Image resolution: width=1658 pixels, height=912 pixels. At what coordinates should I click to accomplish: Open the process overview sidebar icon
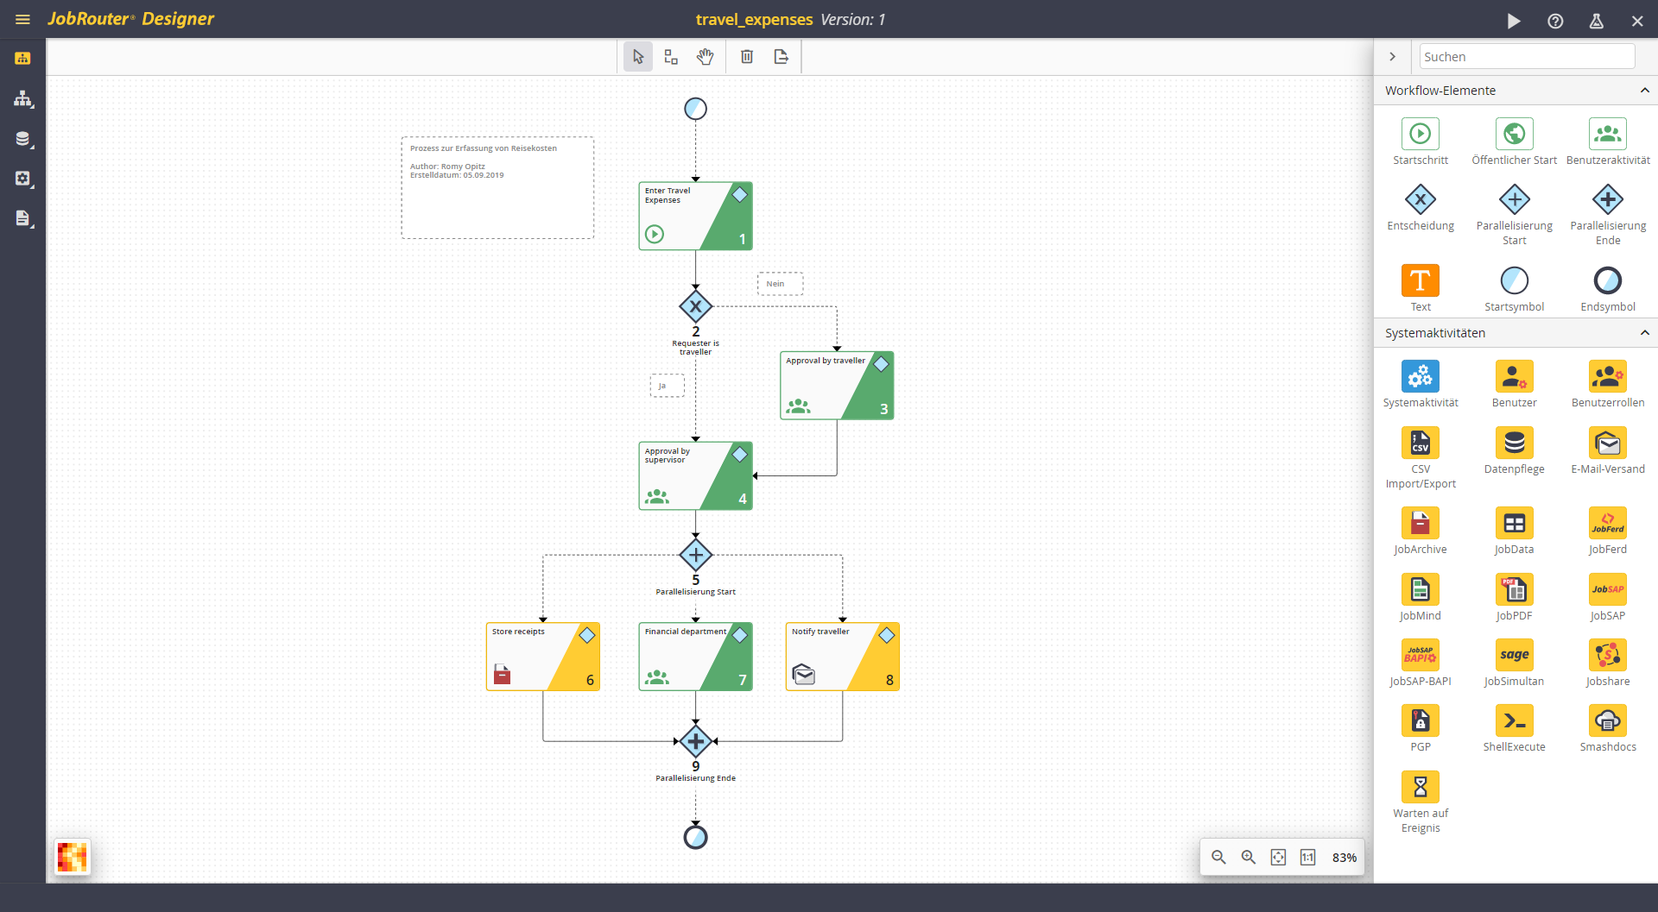coord(22,59)
